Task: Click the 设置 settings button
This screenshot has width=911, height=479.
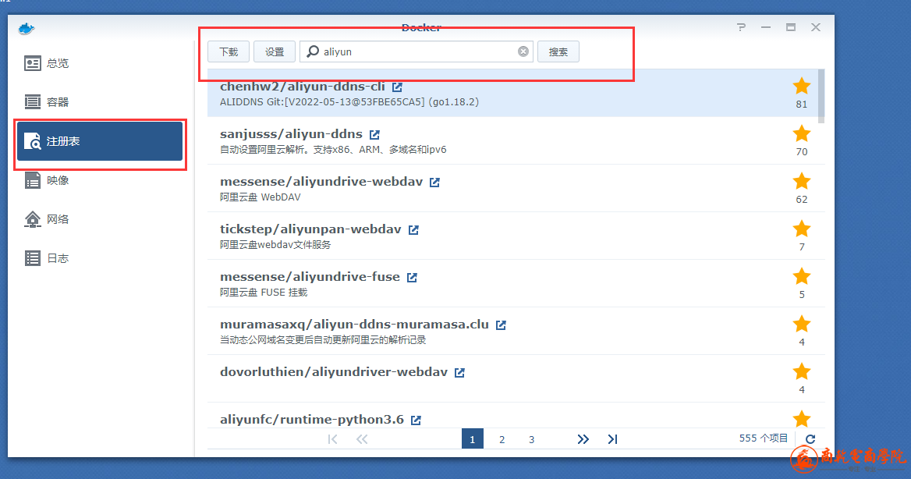Action: click(x=275, y=51)
